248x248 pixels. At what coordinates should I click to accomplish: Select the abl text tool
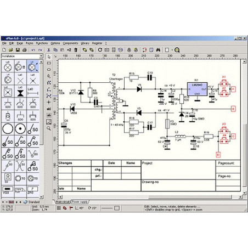[49, 109]
